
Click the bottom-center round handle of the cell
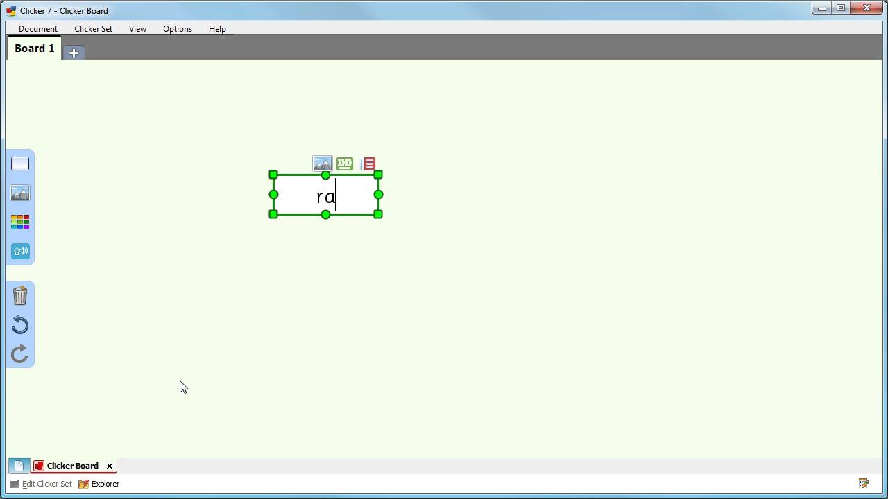click(325, 215)
